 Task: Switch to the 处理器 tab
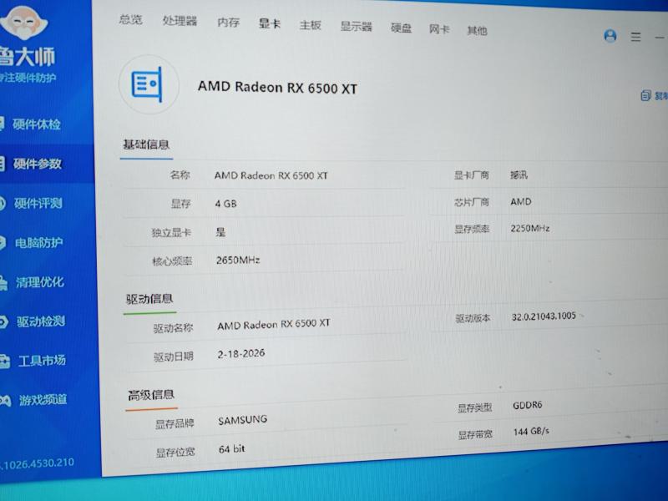coord(180,21)
